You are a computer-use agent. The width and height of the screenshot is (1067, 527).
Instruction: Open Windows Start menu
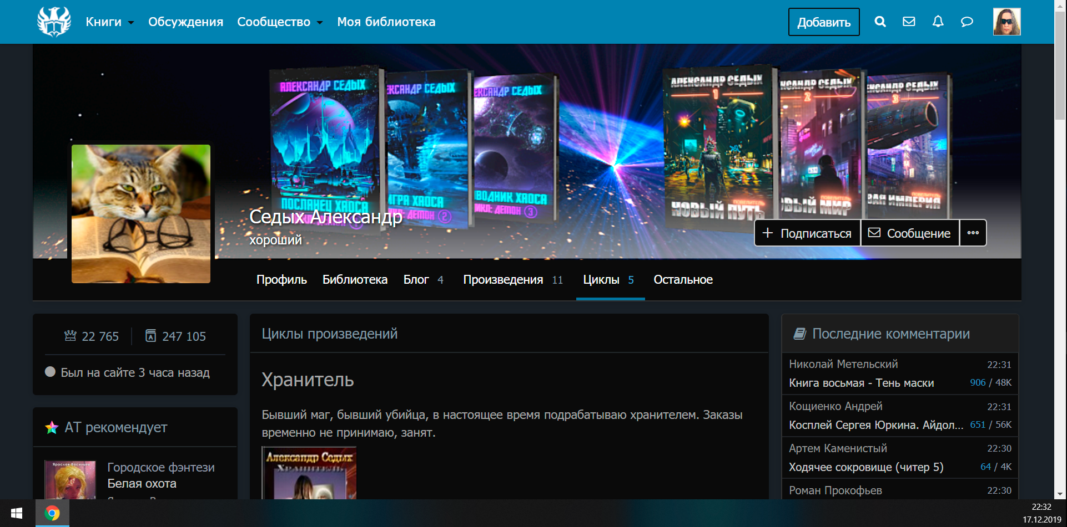point(17,513)
